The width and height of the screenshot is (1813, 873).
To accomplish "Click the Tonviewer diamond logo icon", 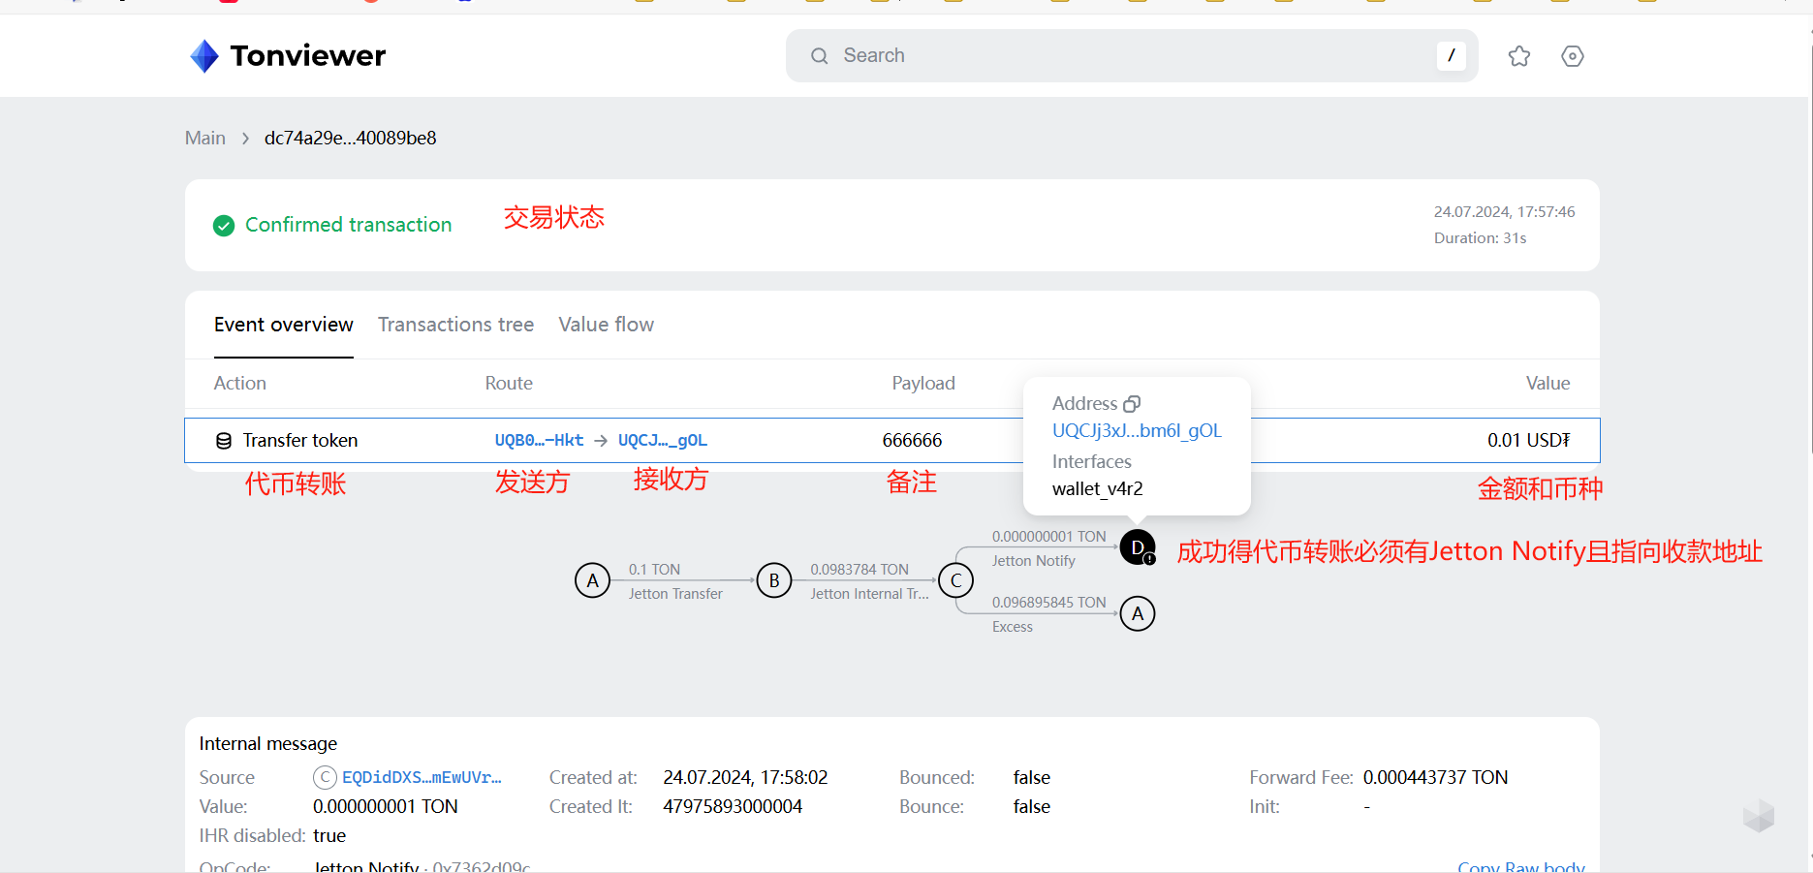I will click(x=204, y=56).
